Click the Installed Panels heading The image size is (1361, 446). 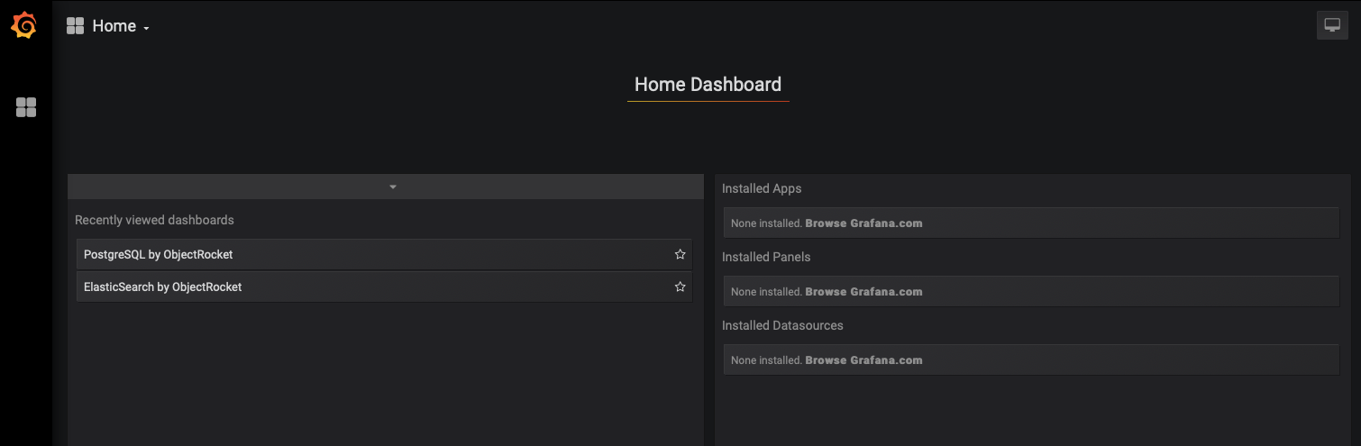(x=766, y=258)
